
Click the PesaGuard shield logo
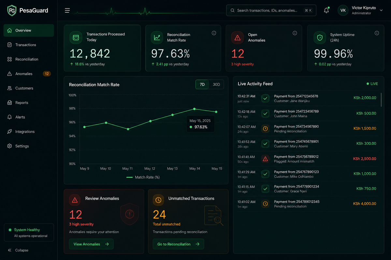(x=12, y=10)
